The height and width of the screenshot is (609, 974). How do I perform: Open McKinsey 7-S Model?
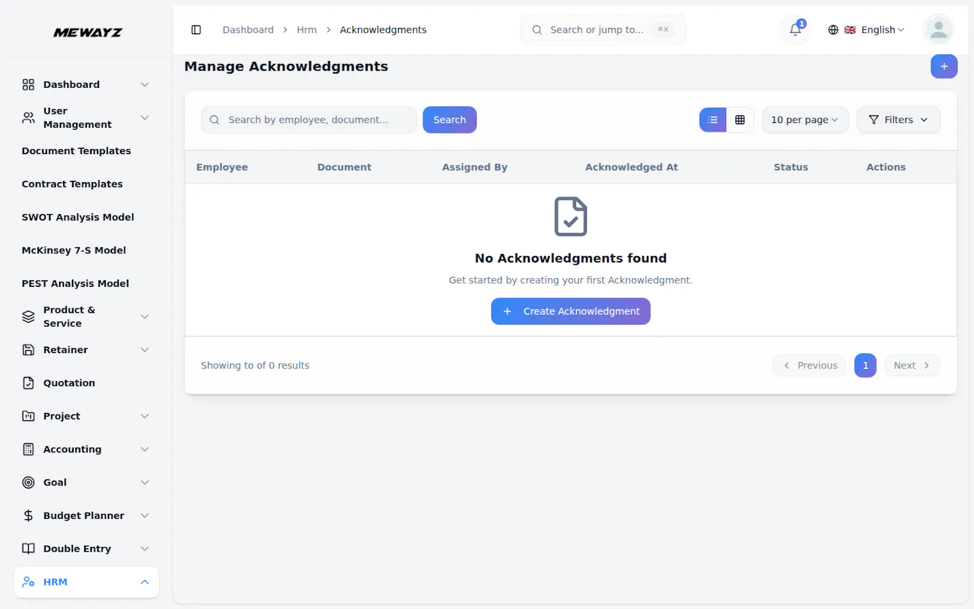tap(74, 250)
